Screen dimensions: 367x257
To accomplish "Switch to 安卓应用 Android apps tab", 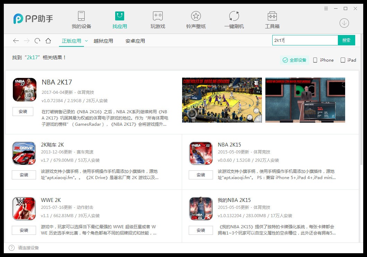I will (135, 41).
